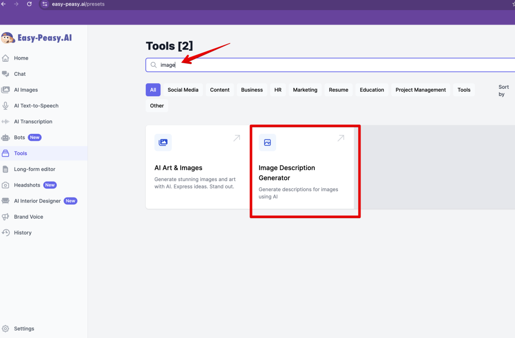This screenshot has width=515, height=338.
Task: Open Bots via the robot icon
Action: (6, 137)
